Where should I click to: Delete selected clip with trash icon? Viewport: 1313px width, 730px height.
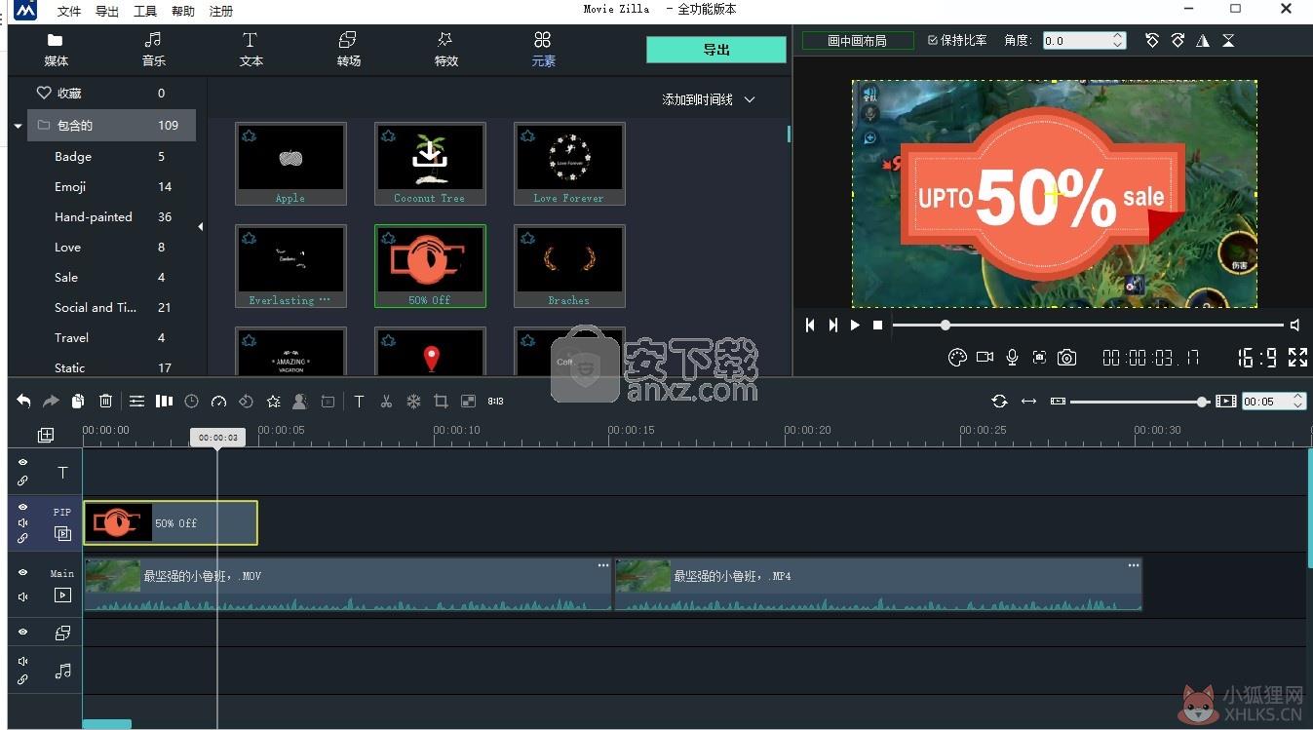pos(105,401)
